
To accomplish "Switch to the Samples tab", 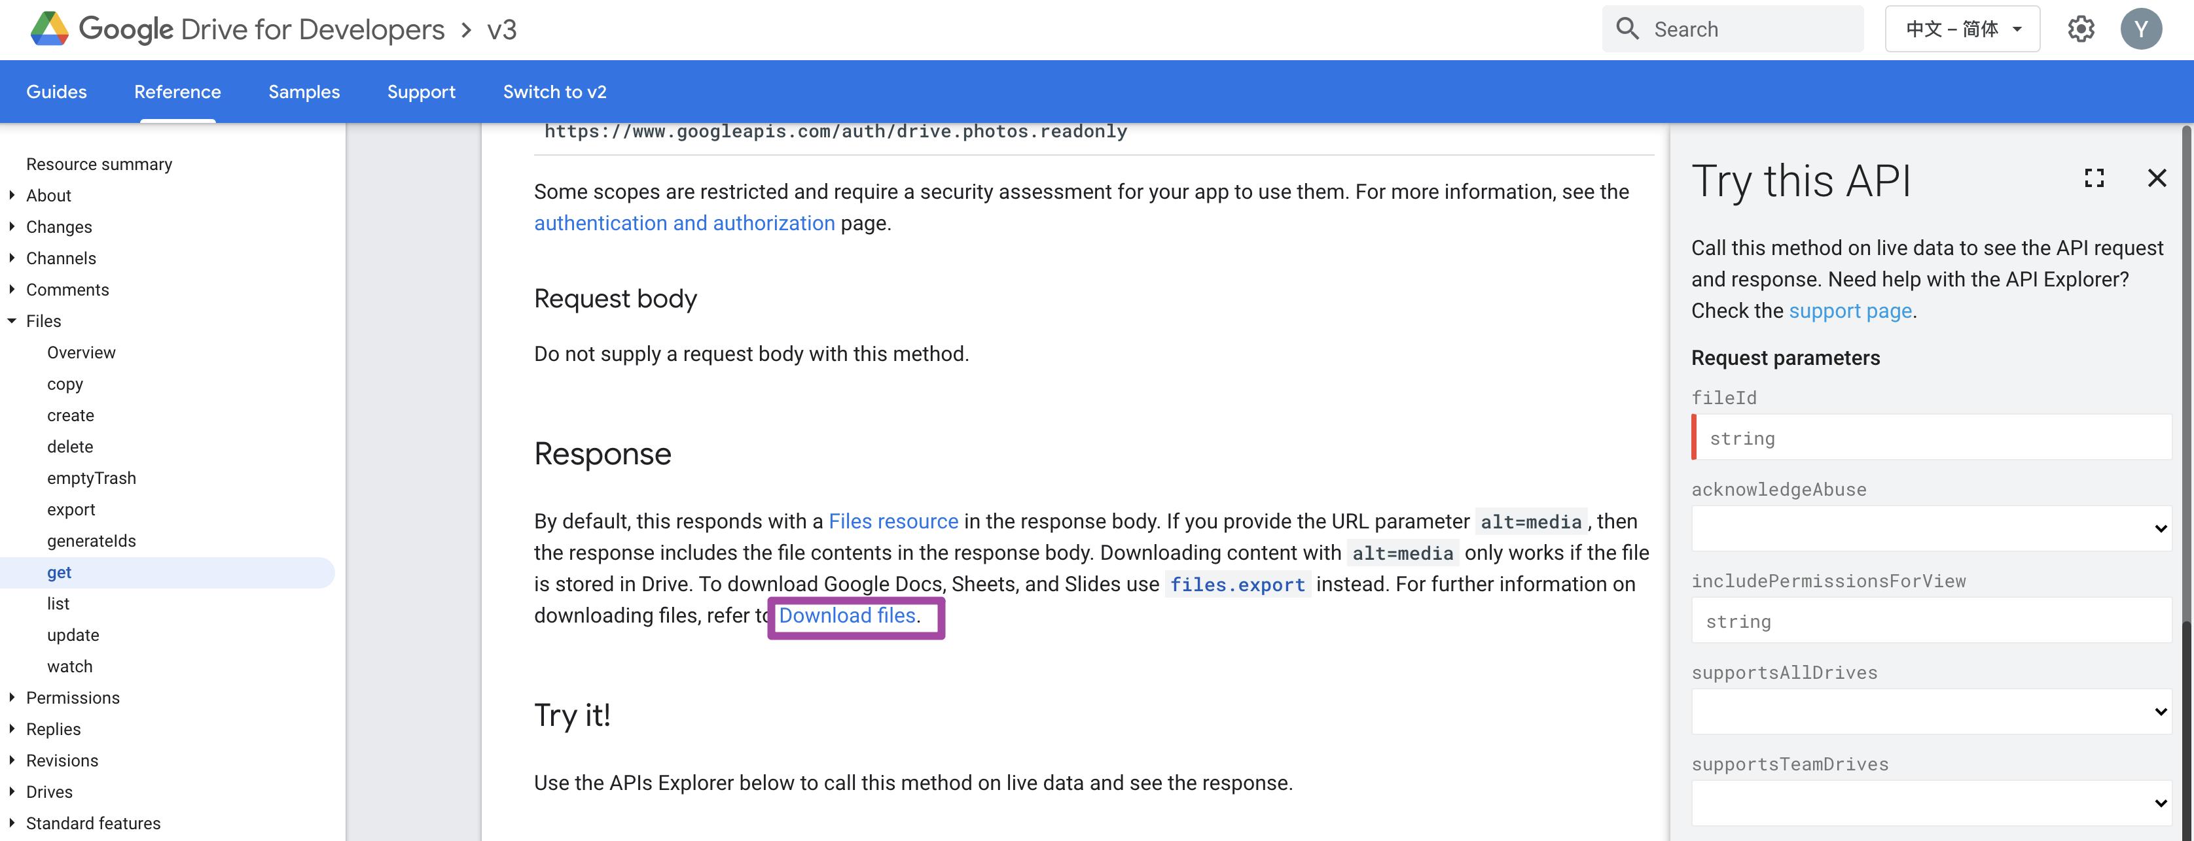I will pyautogui.click(x=303, y=92).
